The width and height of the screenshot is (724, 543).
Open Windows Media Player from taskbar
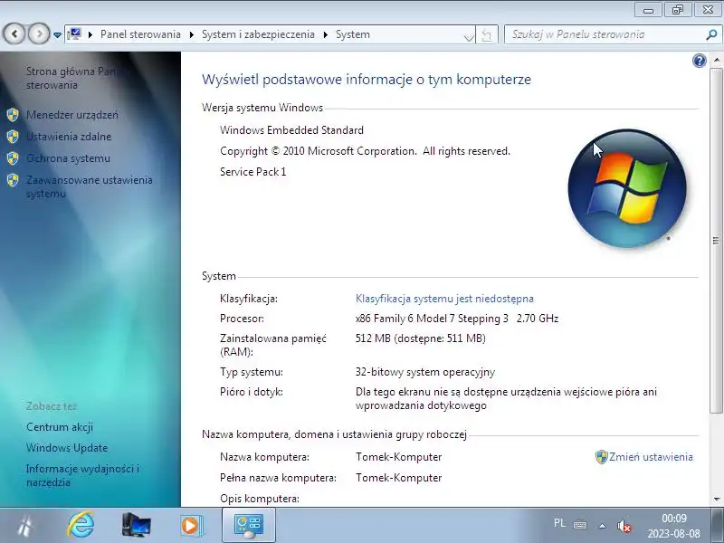(190, 525)
